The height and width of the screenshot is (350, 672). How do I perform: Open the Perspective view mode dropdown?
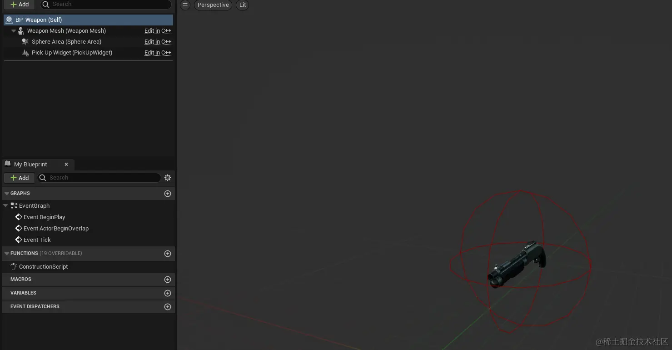coord(213,5)
